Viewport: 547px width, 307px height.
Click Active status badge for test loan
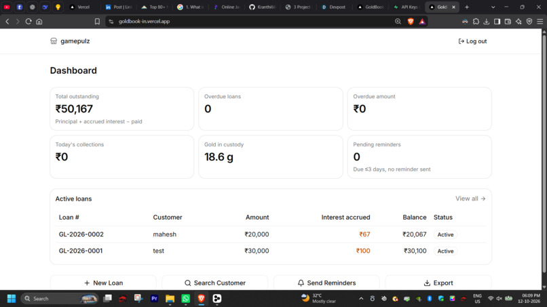click(445, 251)
